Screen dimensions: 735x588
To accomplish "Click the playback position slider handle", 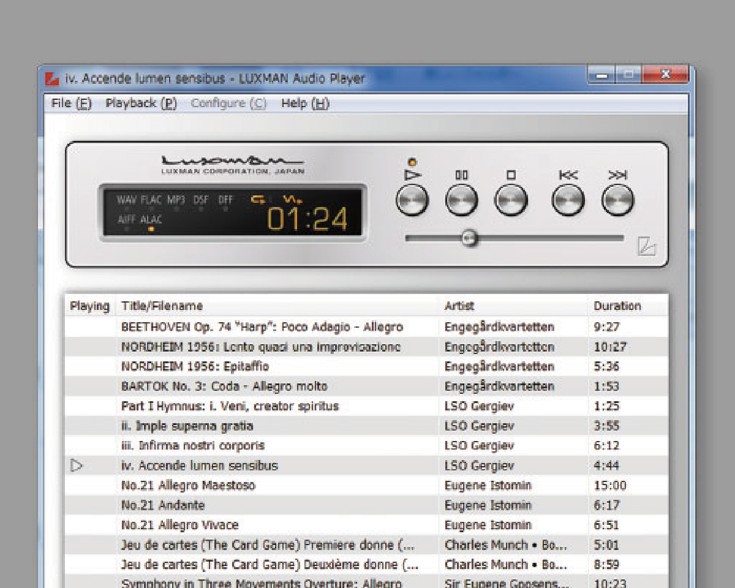I will [469, 238].
